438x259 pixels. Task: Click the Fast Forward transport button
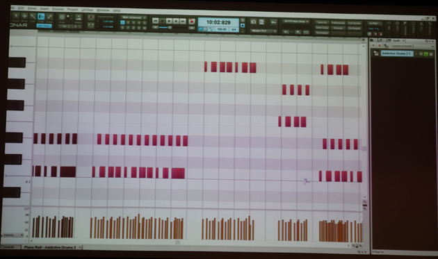(x=183, y=22)
